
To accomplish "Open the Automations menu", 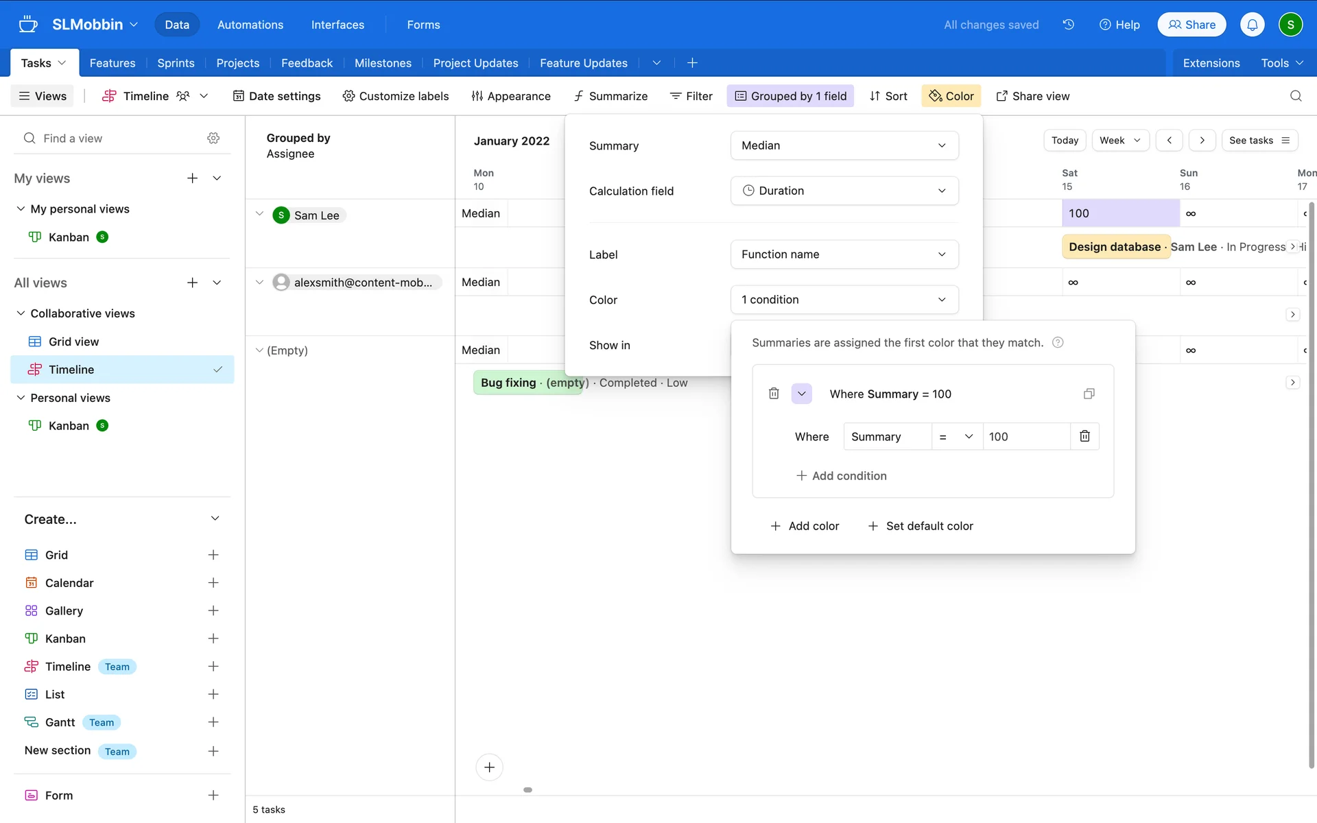I will point(250,25).
